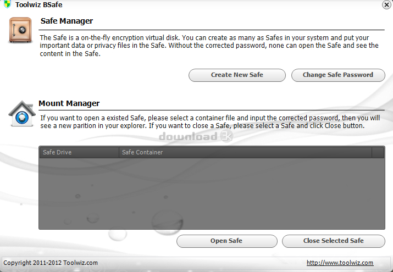This screenshot has width=393, height=272.
Task: Click the Toolwiz BSafe title text
Action: 39,5
